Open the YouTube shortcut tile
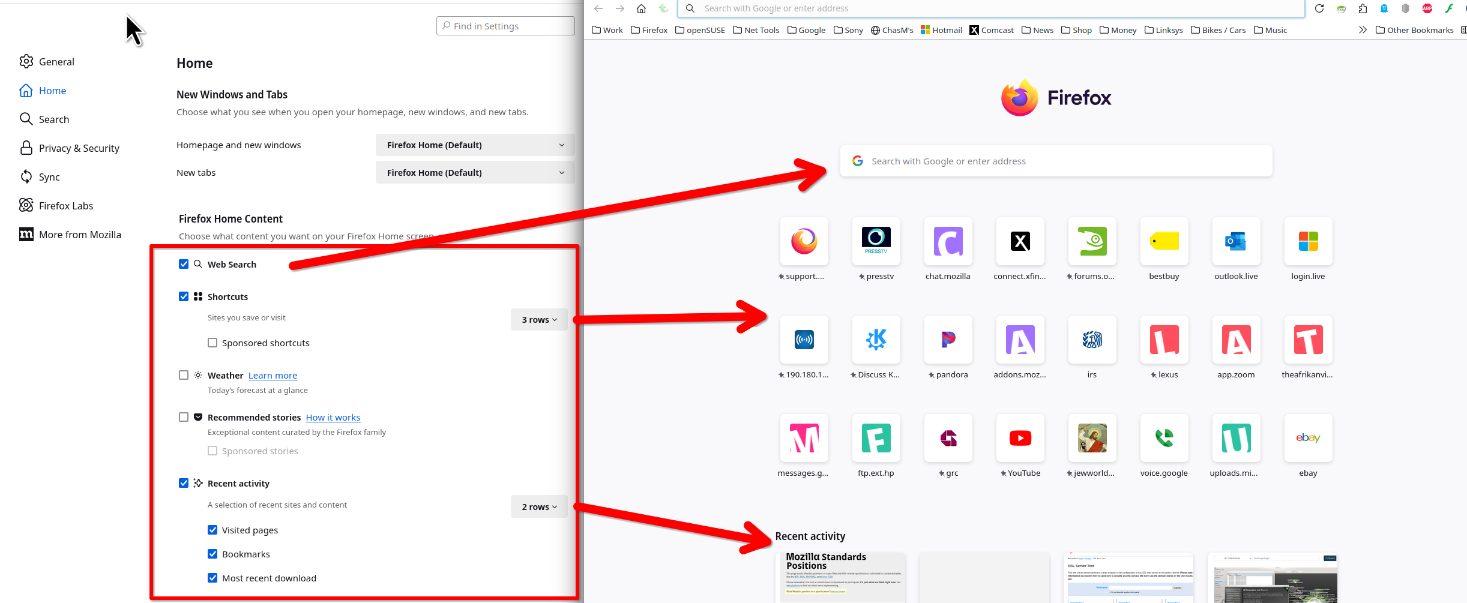This screenshot has height=603, width=1467. 1020,438
